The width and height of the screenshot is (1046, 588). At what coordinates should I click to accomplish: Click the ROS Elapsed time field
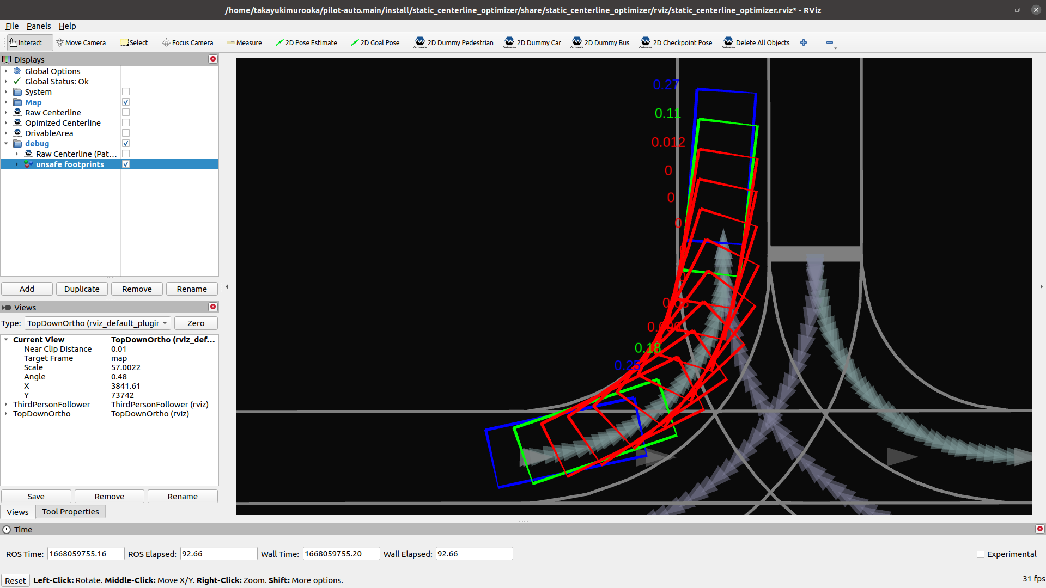(218, 554)
